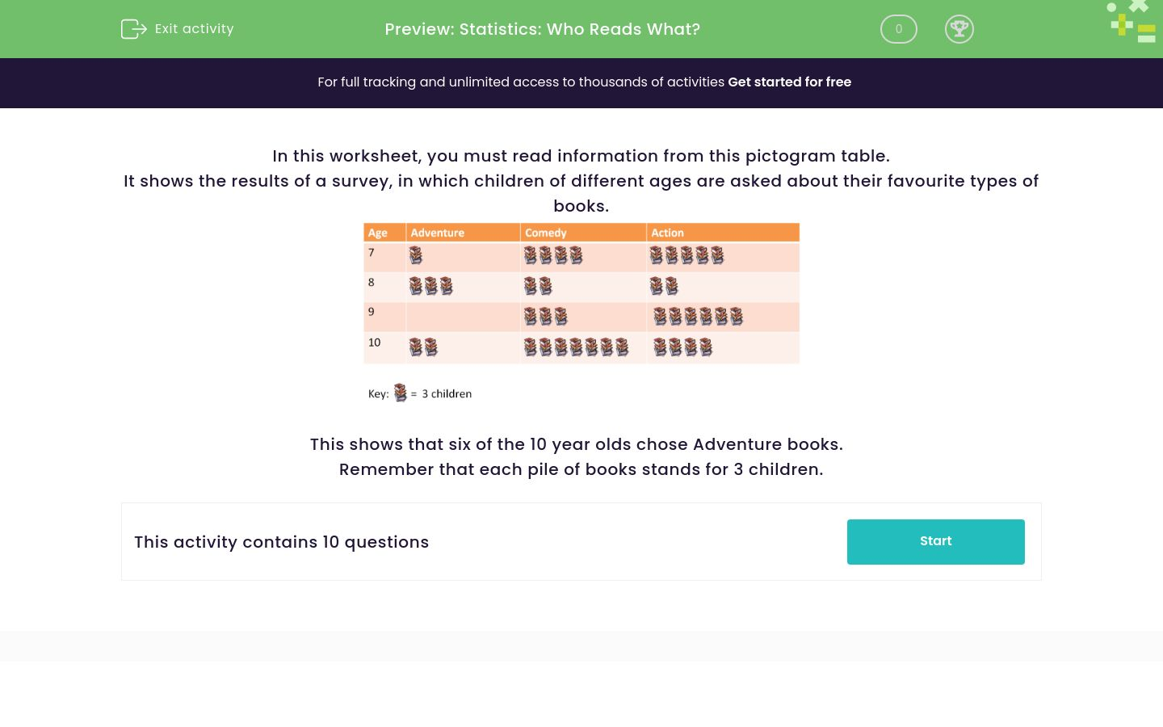Click the book pile icon in the key
Image resolution: width=1163 pixels, height=727 pixels.
[400, 393]
